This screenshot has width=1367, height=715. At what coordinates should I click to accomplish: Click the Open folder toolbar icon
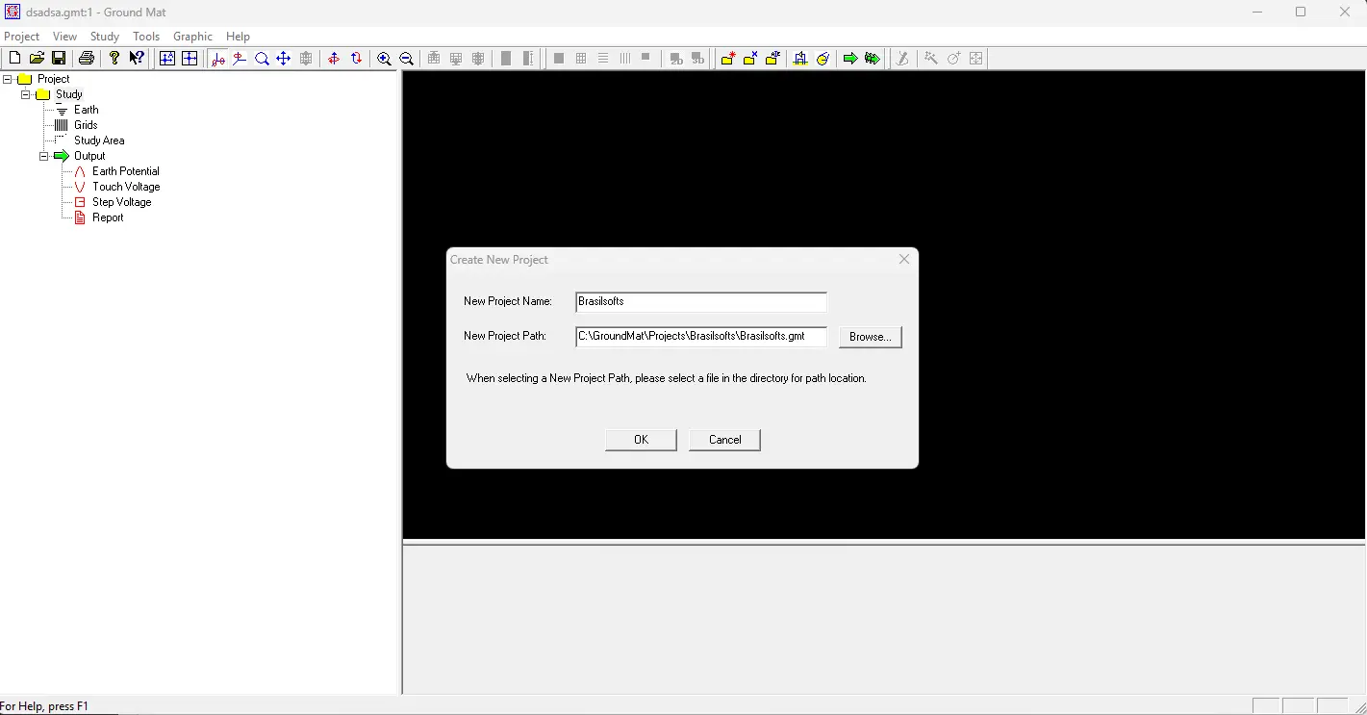pos(37,59)
